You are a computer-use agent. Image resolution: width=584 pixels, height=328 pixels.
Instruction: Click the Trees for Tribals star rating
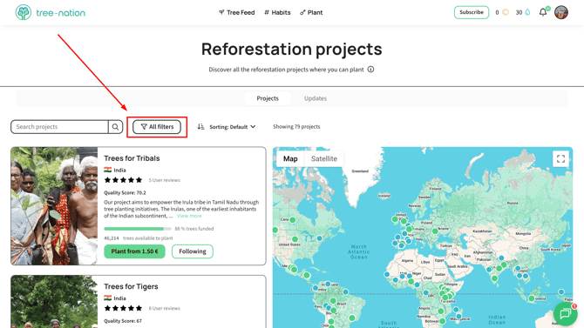tap(123, 180)
